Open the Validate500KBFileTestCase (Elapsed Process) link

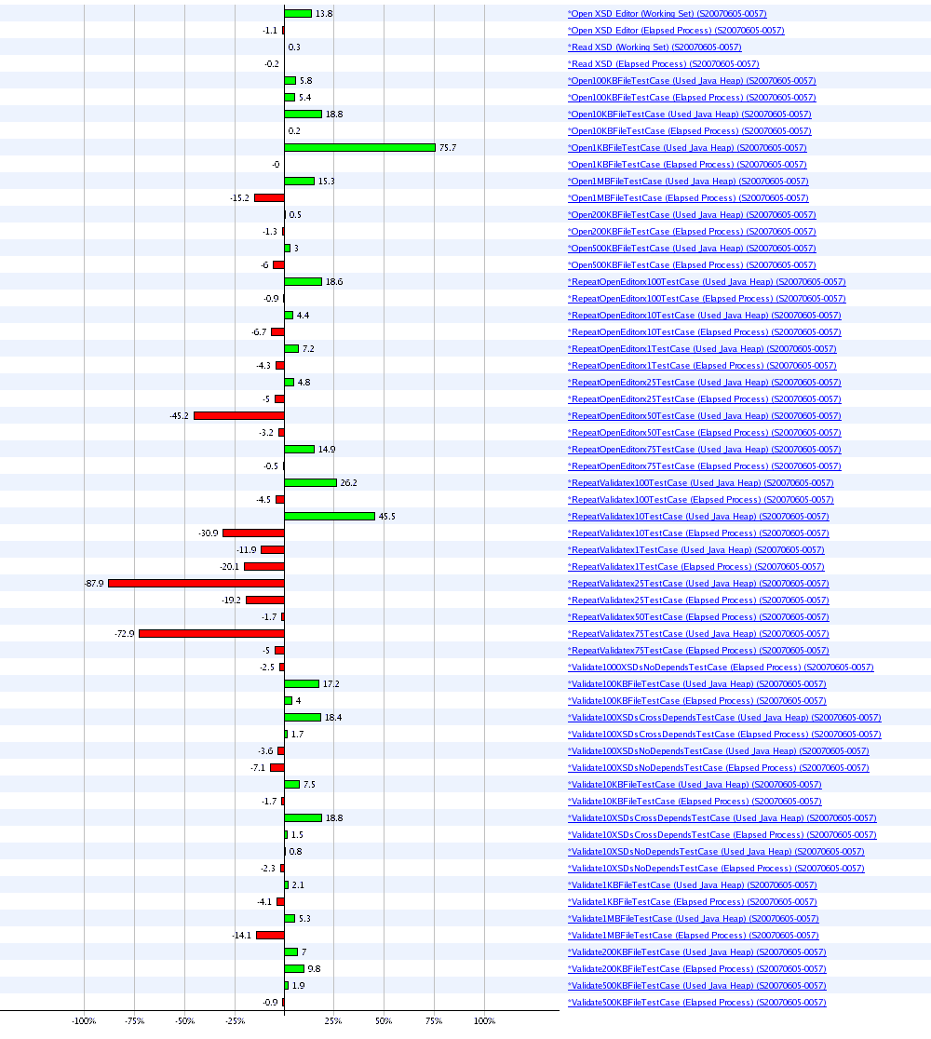pos(696,1003)
